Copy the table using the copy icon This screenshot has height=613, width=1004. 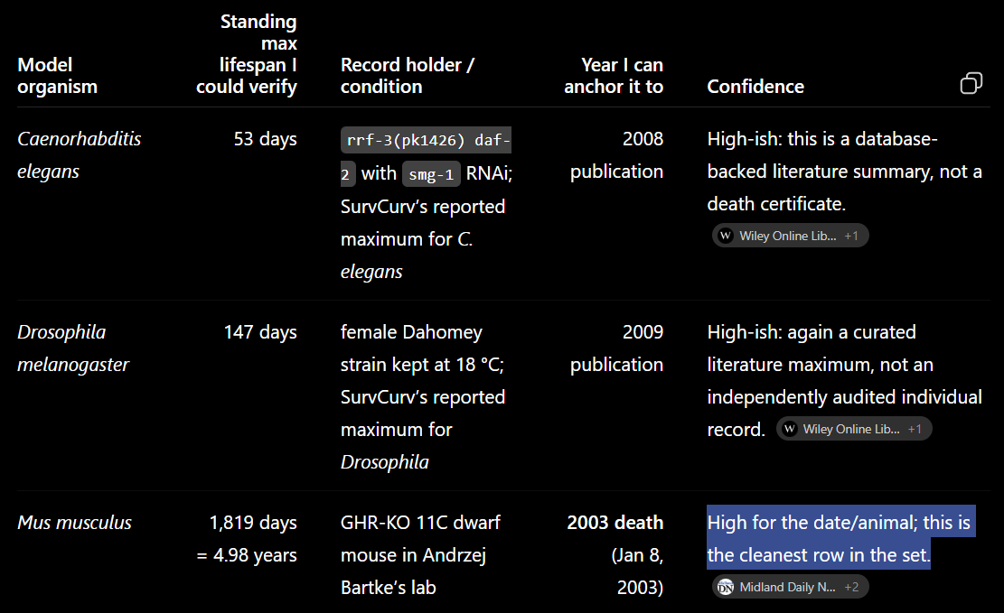coord(971,83)
